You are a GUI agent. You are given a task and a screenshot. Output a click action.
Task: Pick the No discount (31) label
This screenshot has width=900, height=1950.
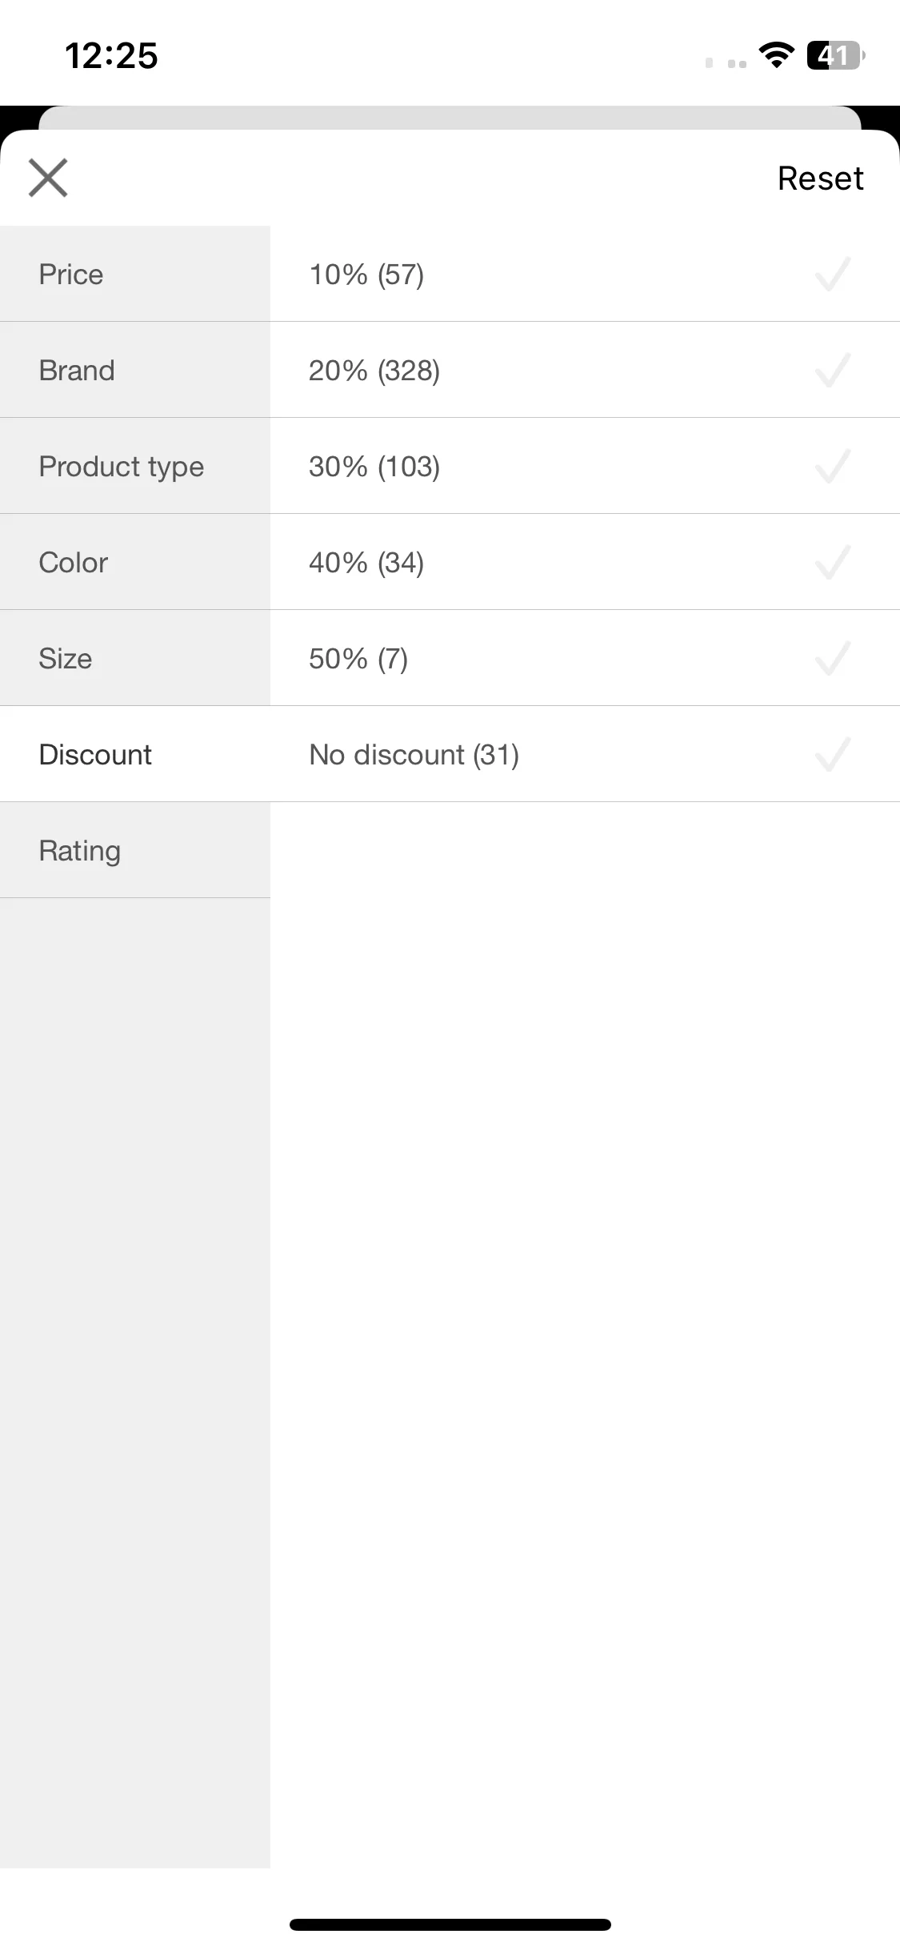[414, 755]
